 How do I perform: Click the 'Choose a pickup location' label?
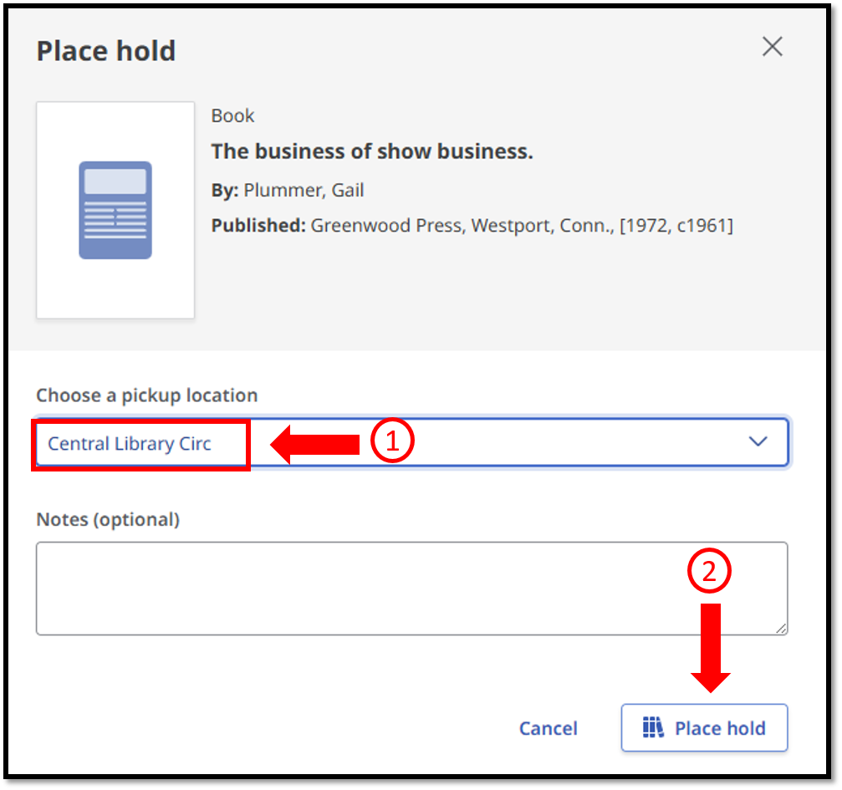point(146,395)
